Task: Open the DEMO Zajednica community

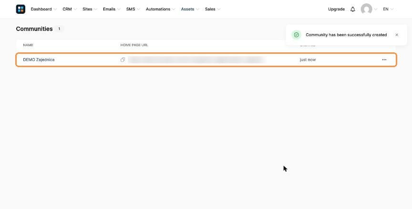Action: (39, 60)
